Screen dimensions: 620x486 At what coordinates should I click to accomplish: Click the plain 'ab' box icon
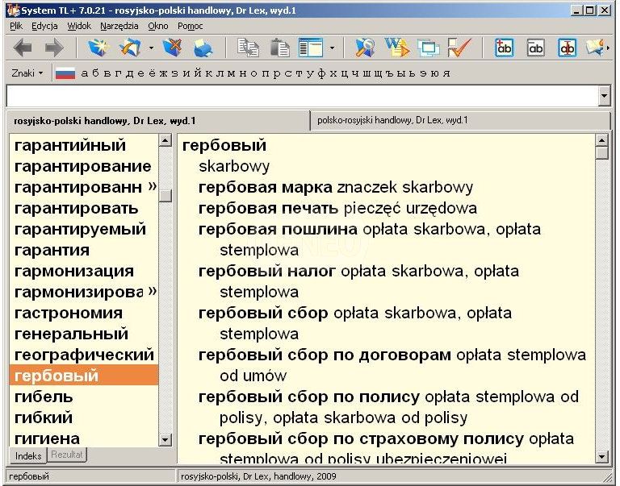536,48
